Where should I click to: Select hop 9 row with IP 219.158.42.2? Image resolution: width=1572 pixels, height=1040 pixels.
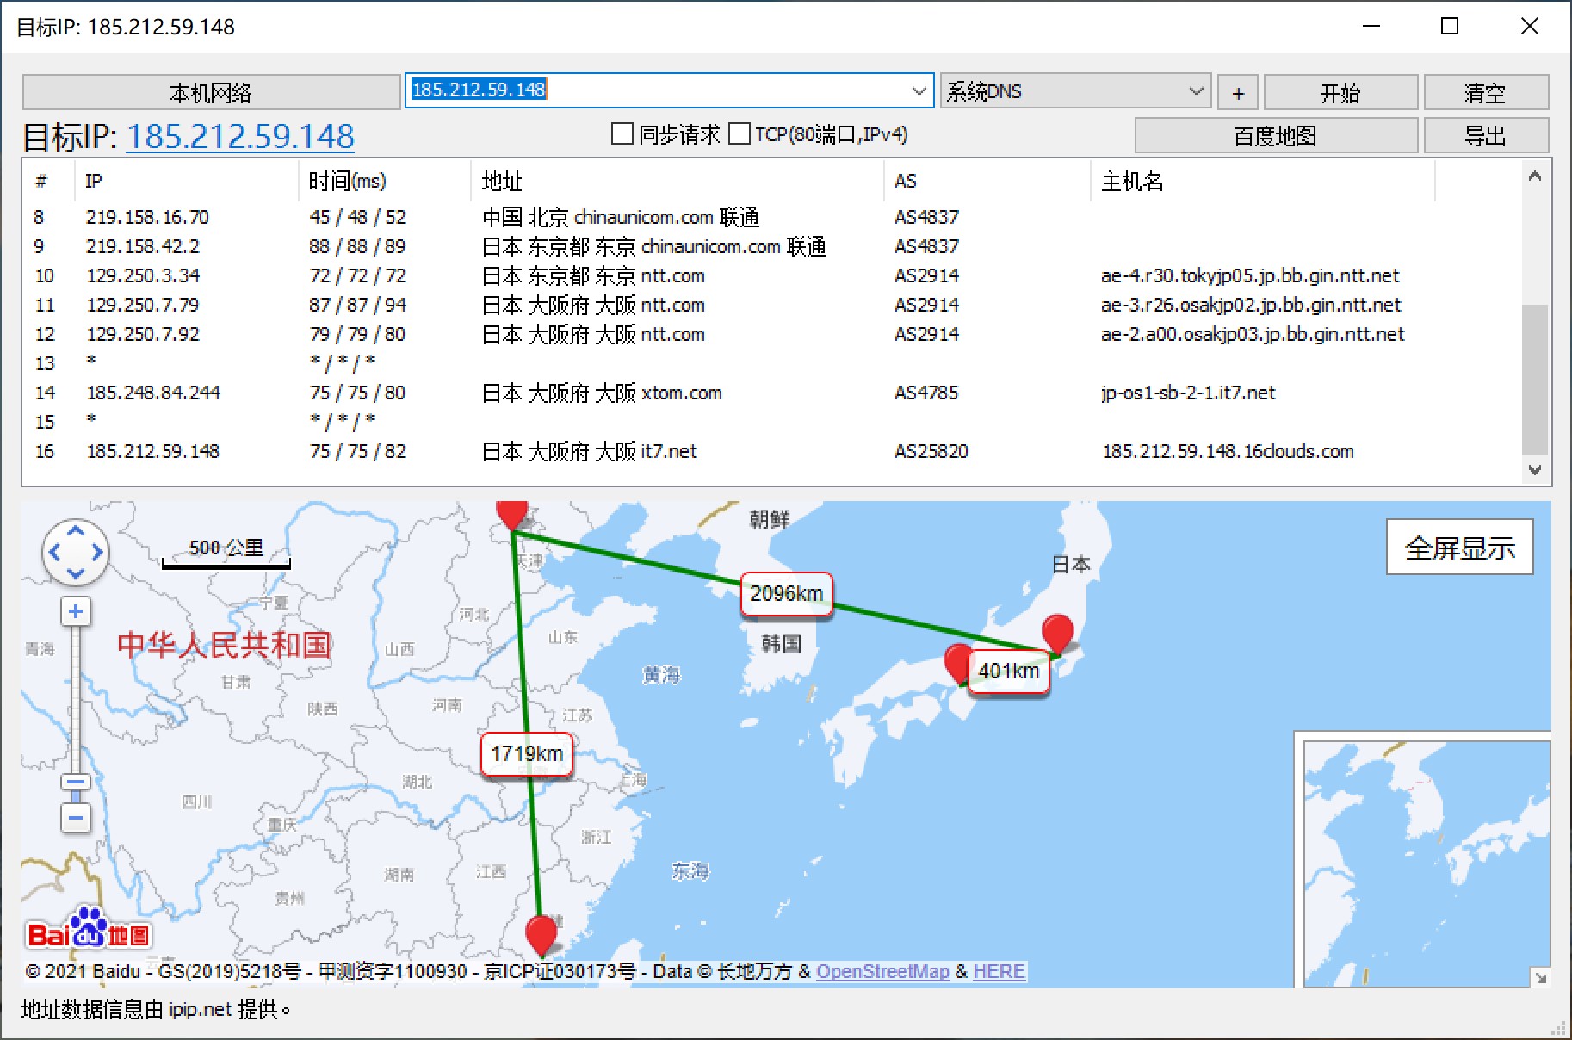click(772, 246)
